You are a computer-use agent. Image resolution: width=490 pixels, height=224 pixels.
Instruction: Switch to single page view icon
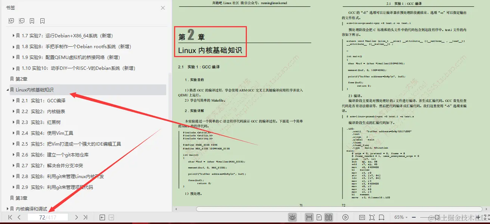(x=319, y=217)
